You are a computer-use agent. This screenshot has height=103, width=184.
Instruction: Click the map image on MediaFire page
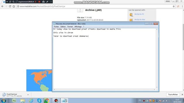click(39, 80)
